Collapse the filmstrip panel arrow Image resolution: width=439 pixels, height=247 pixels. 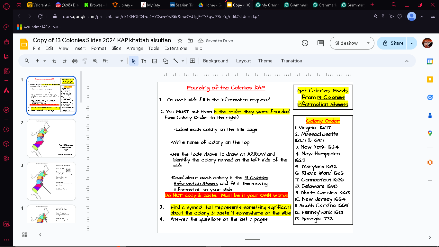pos(40,235)
